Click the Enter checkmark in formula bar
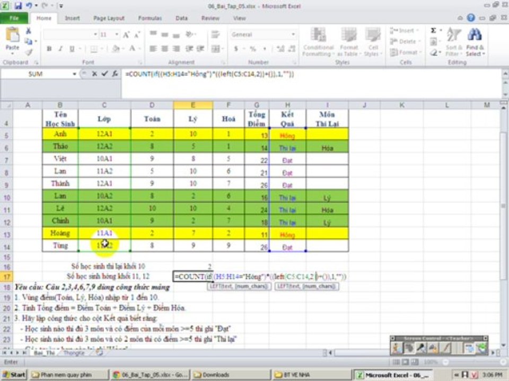Viewport: 509px width, 381px height. coord(104,74)
